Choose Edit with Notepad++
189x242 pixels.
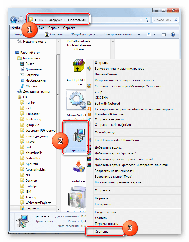(109, 104)
